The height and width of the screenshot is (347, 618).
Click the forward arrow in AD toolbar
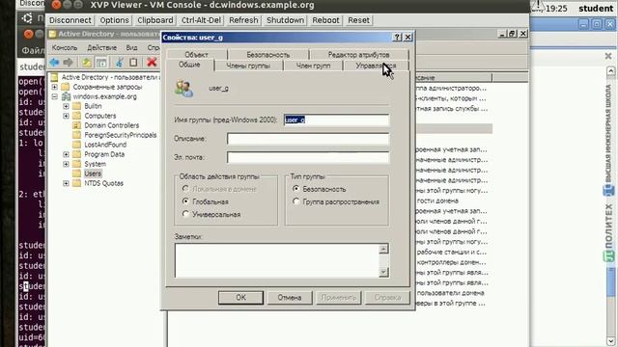click(69, 62)
